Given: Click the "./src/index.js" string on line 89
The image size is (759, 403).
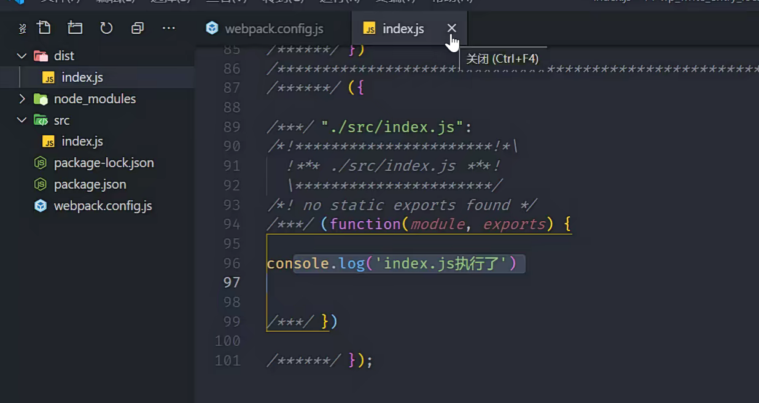Looking at the screenshot, I should (x=392, y=127).
